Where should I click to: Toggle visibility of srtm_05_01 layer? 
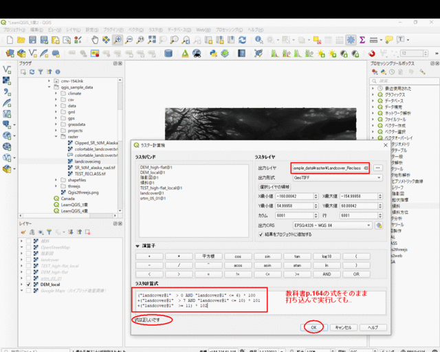pos(29,278)
